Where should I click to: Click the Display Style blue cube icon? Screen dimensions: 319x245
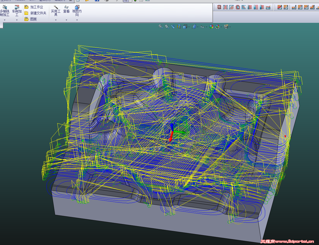click(x=194, y=27)
